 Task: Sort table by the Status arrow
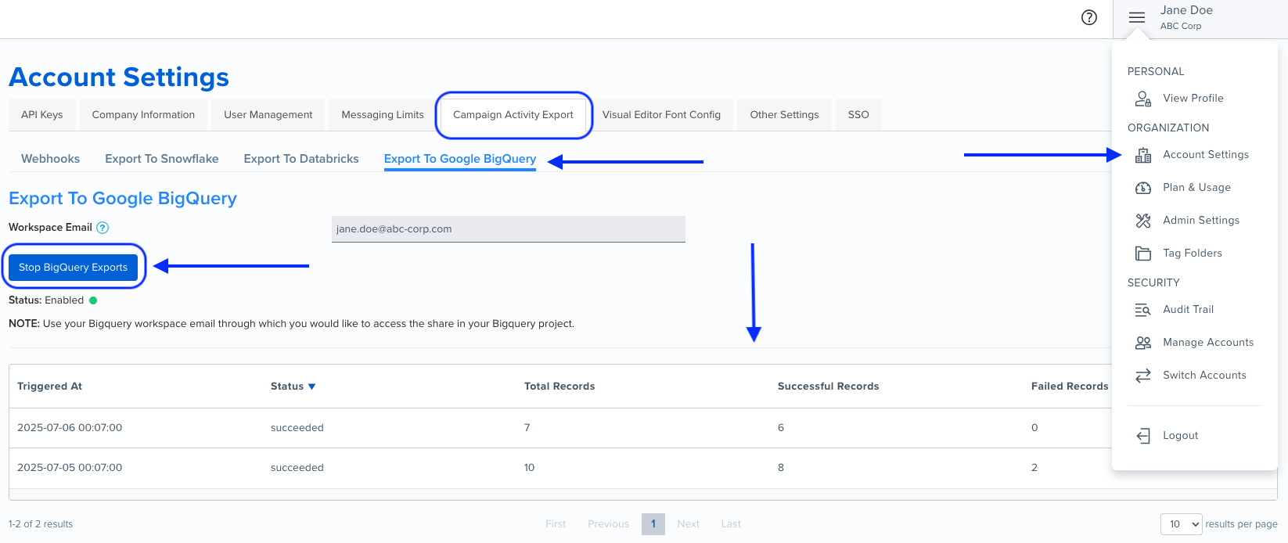pyautogui.click(x=311, y=387)
